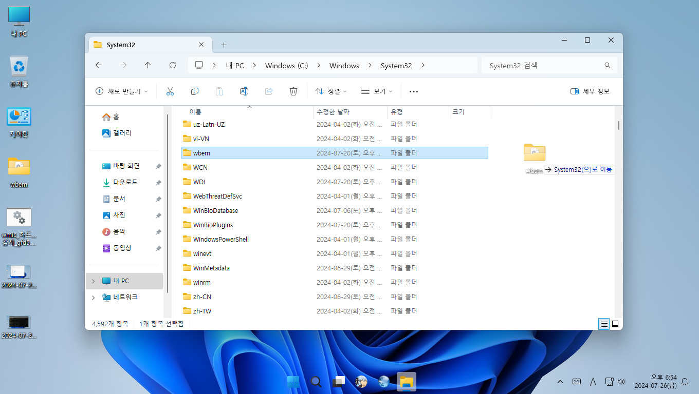The width and height of the screenshot is (699, 394).
Task: Open the 홈 item in navigation pane
Action: 110,117
